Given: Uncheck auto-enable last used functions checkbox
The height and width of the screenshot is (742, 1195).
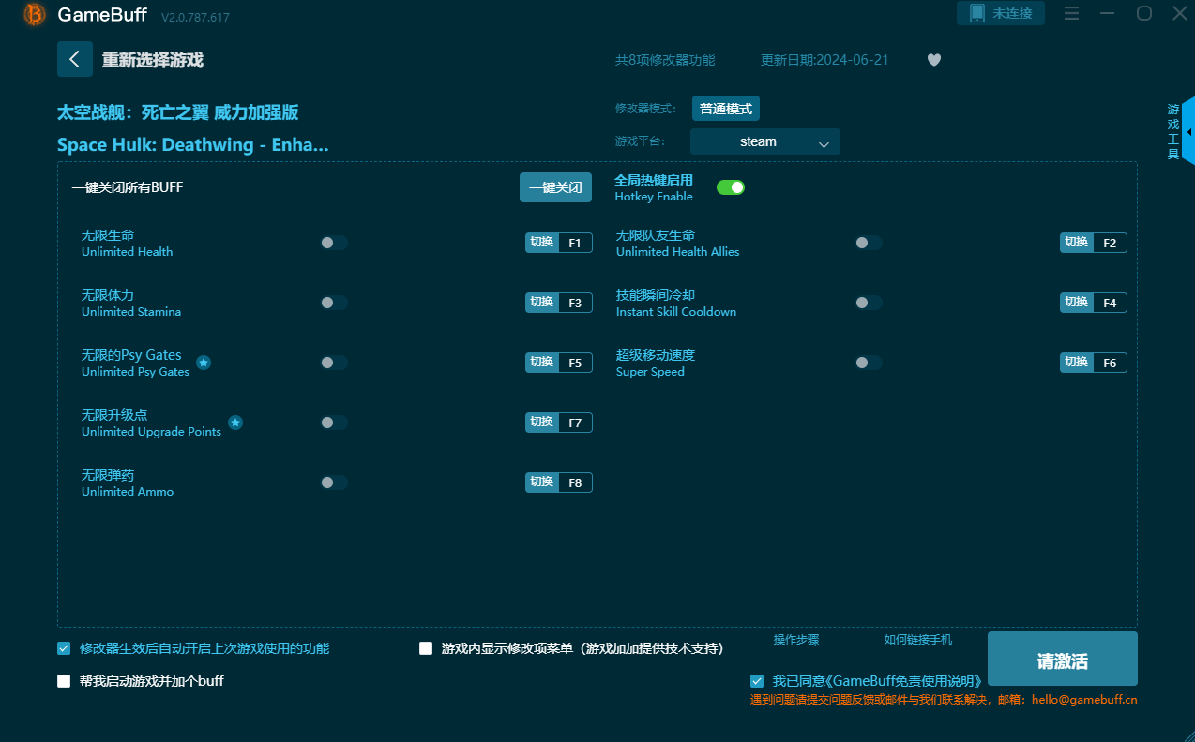Looking at the screenshot, I should [x=64, y=648].
